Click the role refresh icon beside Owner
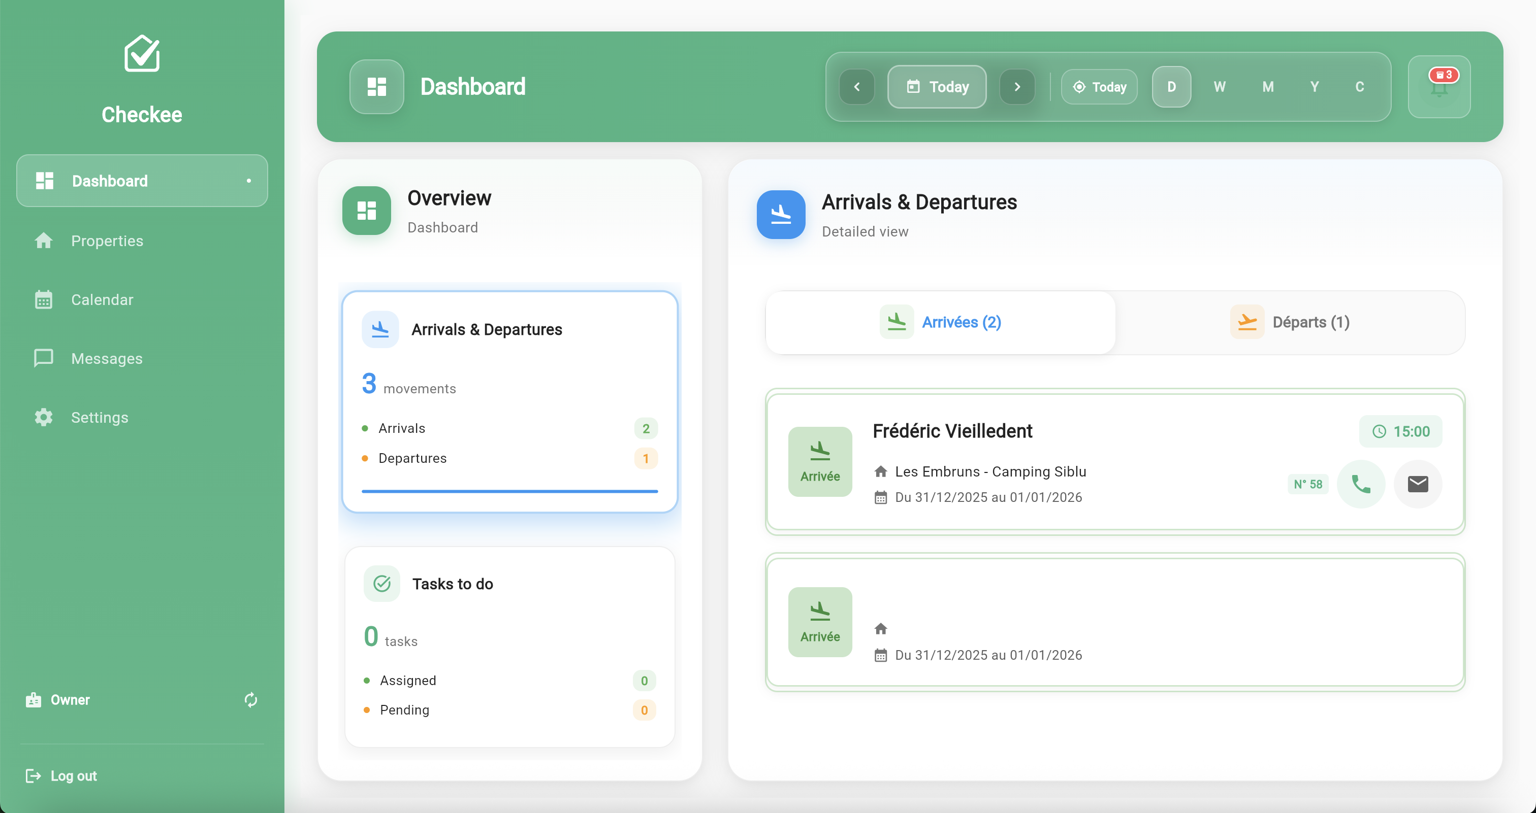 click(251, 700)
